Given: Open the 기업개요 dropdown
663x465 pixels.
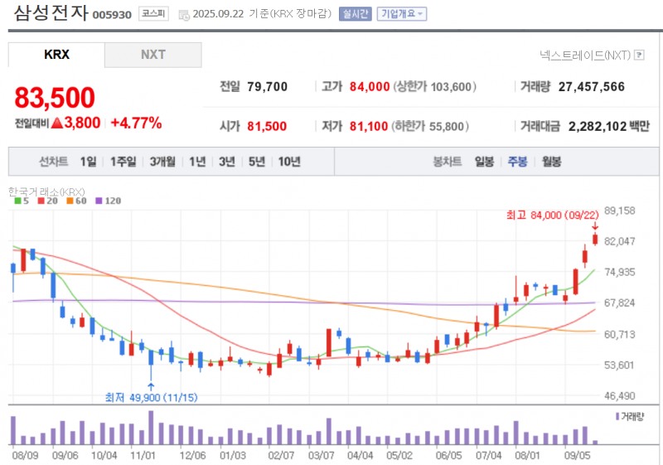Looking at the screenshot, I should (x=402, y=14).
